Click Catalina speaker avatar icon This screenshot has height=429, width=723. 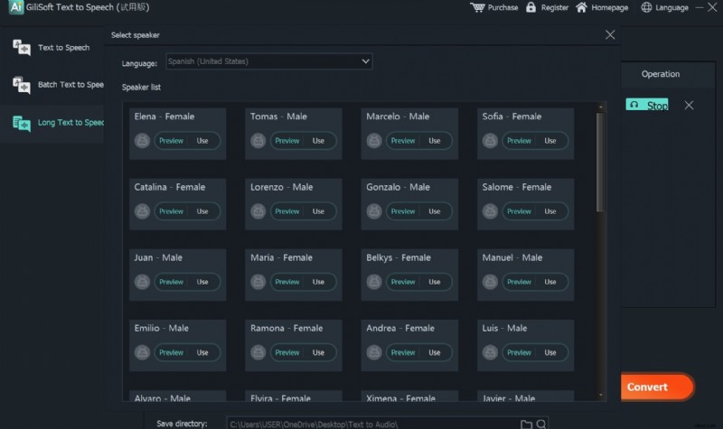tap(142, 211)
